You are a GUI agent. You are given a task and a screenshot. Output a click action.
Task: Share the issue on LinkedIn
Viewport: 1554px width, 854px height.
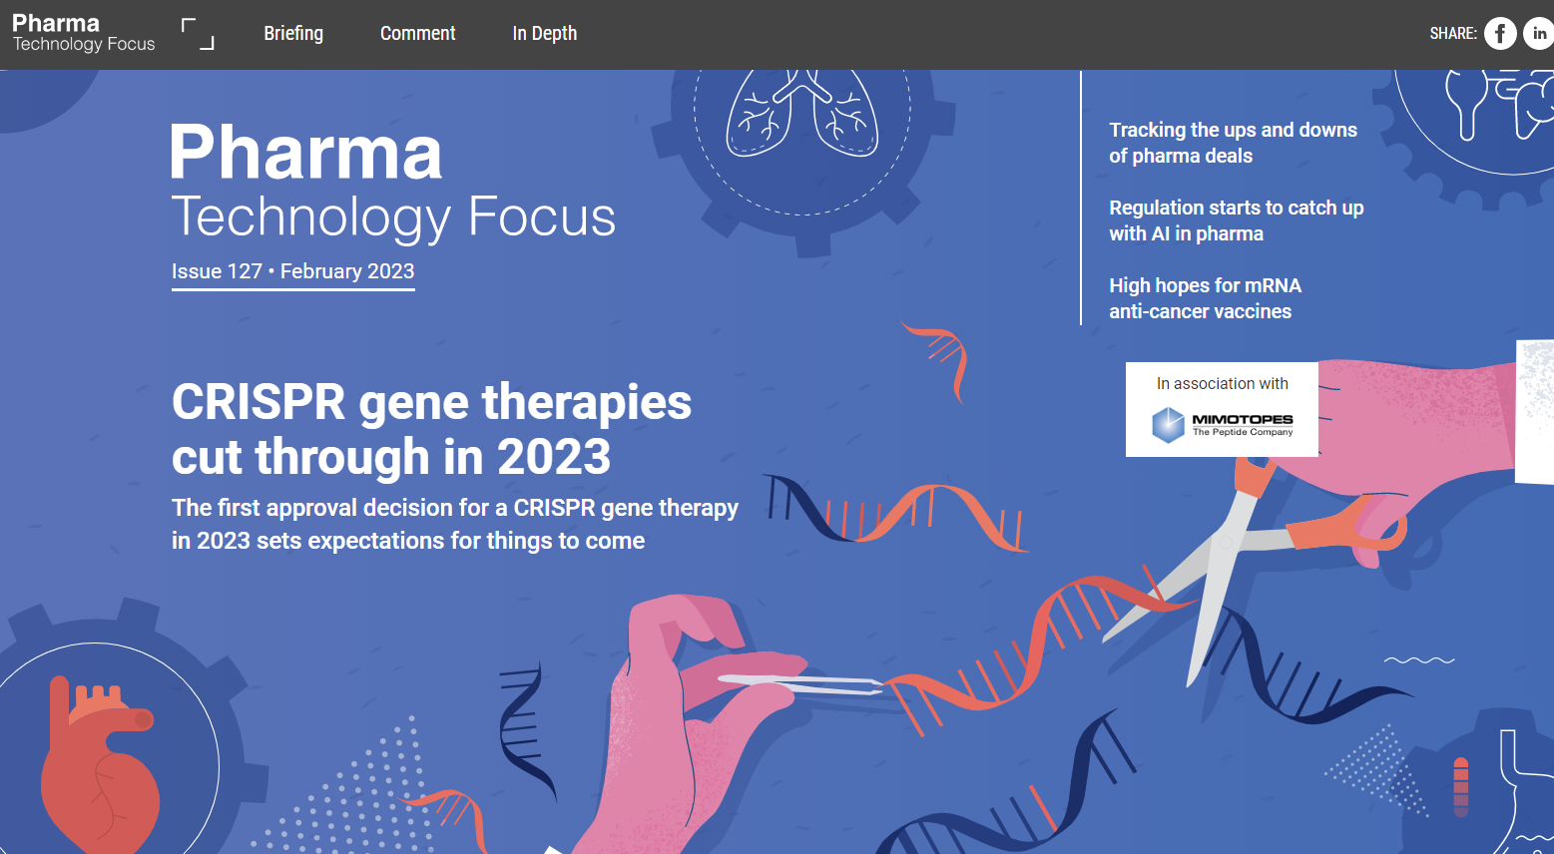coord(1539,34)
